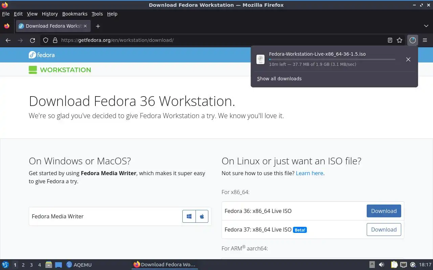Open the tracking protection shield icon
Image resolution: width=433 pixels, height=270 pixels.
click(x=46, y=40)
